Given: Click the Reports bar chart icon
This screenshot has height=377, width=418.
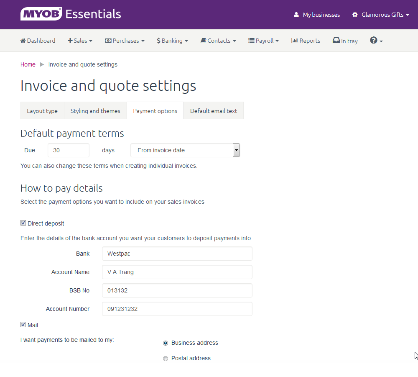Looking at the screenshot, I should click(294, 41).
